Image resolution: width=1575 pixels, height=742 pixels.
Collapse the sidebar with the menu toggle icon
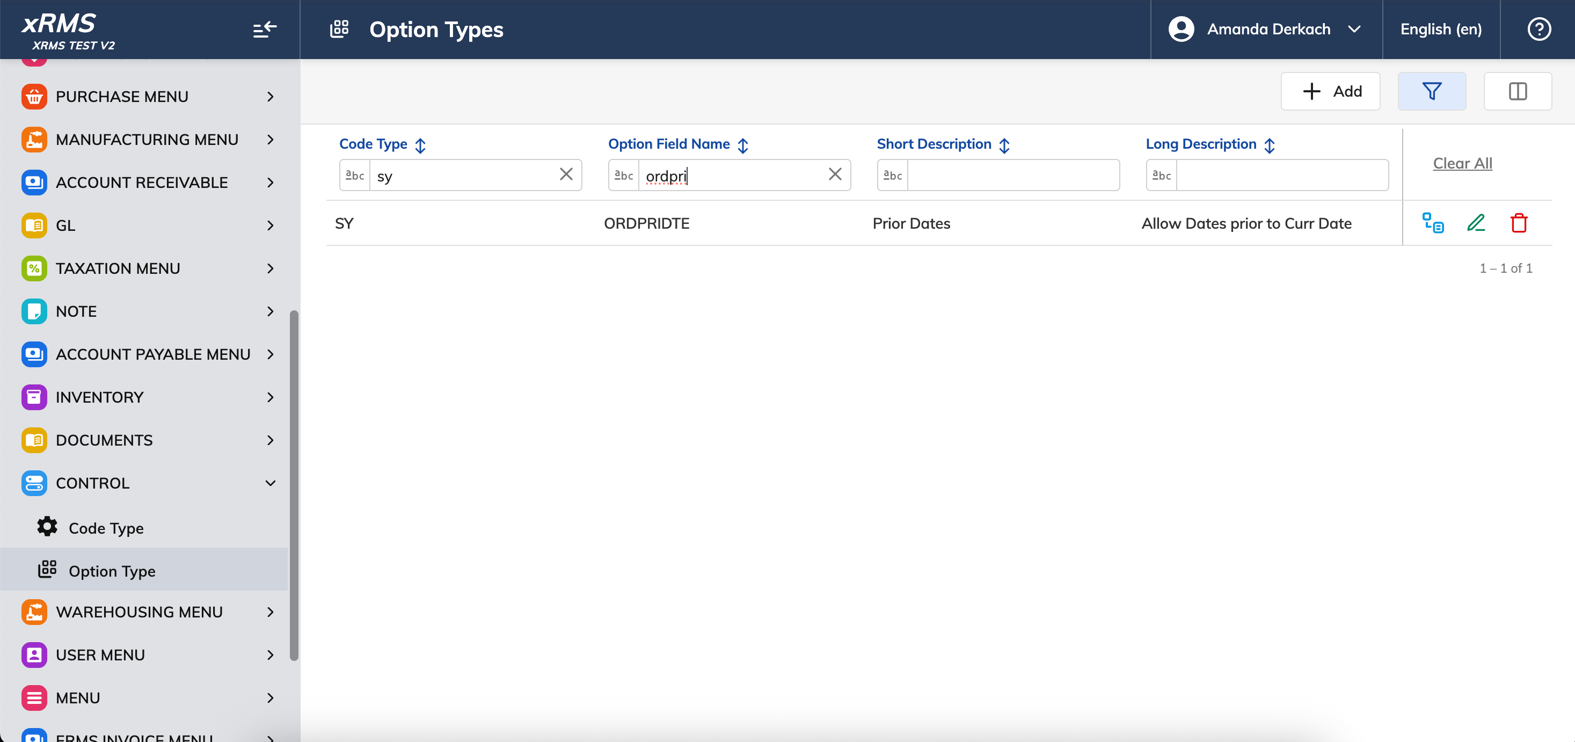pyautogui.click(x=265, y=30)
